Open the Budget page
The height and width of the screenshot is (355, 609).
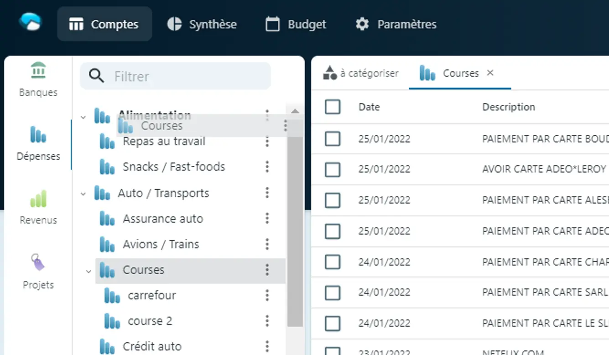point(296,24)
